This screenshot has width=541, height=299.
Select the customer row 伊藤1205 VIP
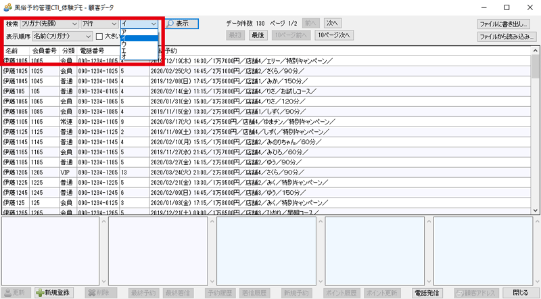[x=68, y=172]
